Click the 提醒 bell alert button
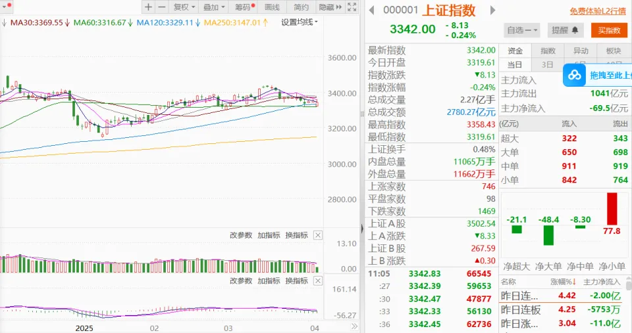 coord(566,30)
